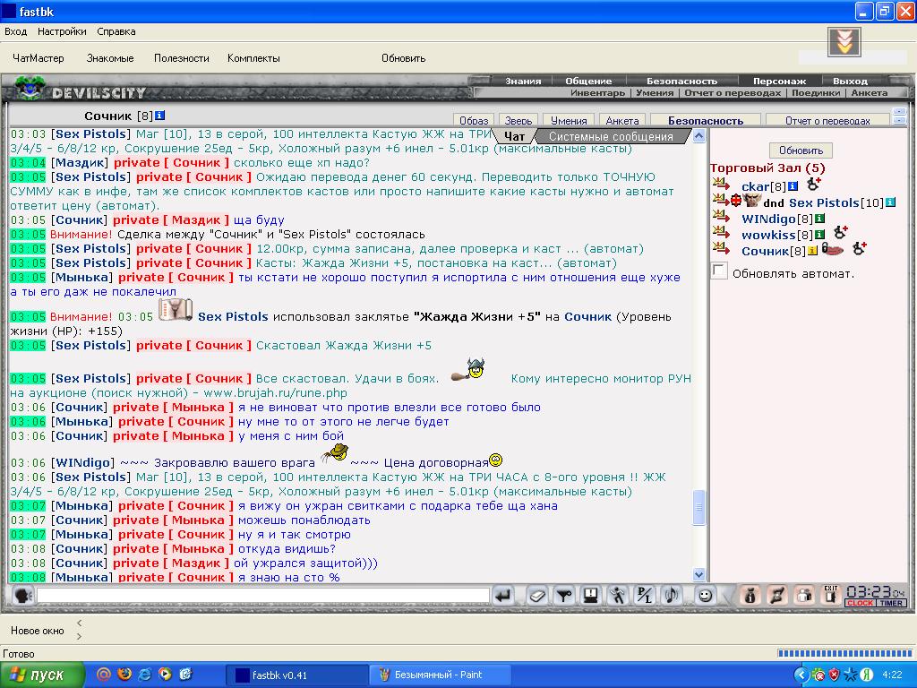Switch to TIMER mode
This screenshot has width=917, height=688.
pos(891,603)
